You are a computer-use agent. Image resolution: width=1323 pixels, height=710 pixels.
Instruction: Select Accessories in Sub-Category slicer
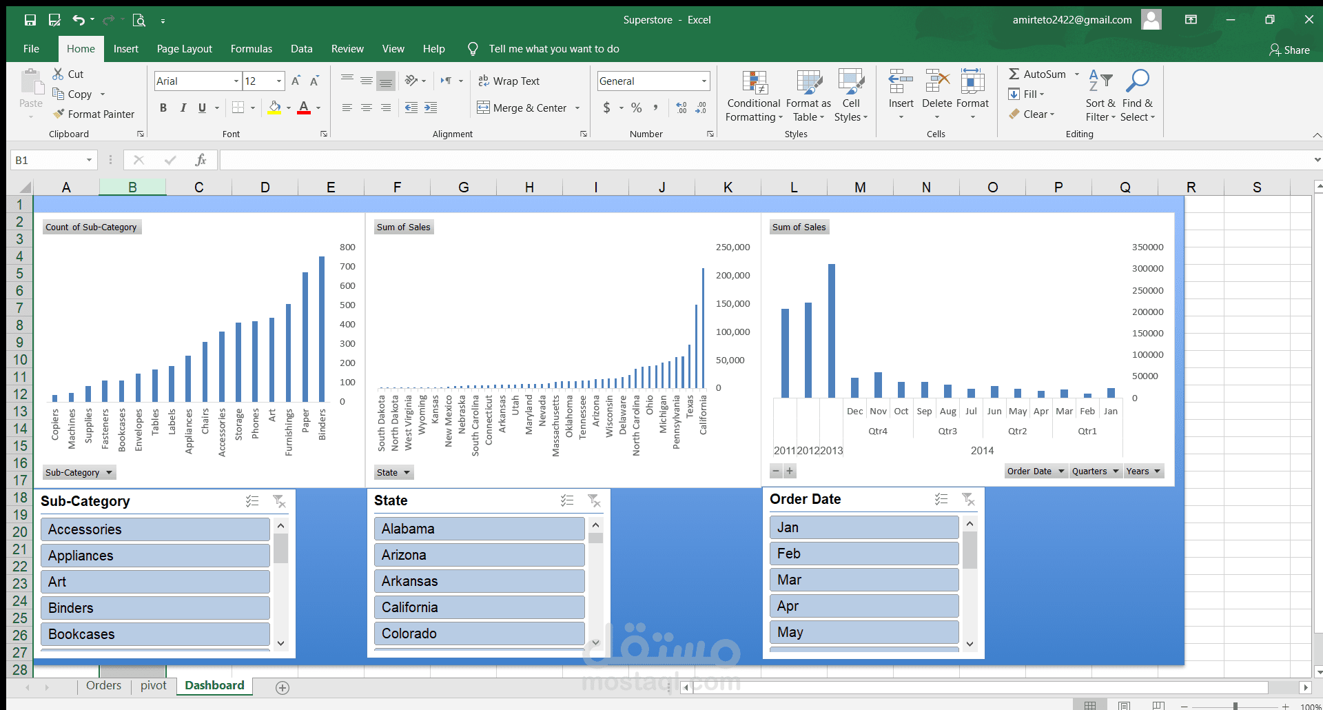(x=155, y=529)
